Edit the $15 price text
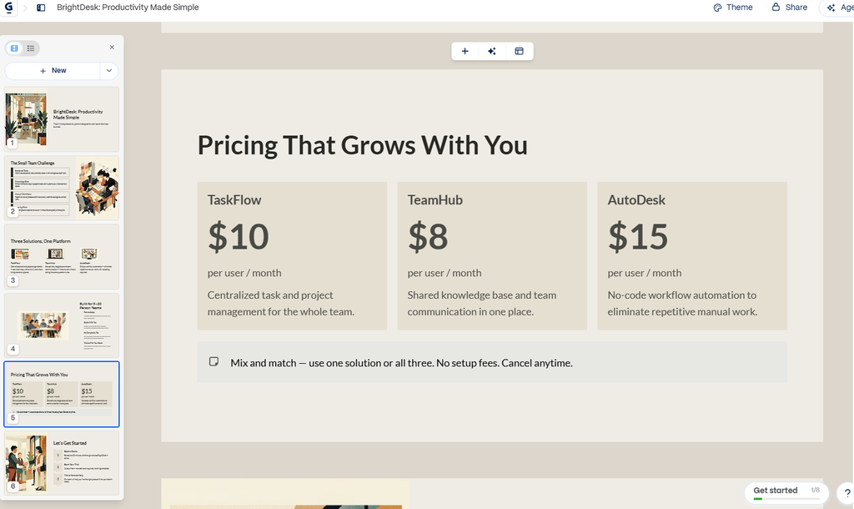Viewport: 854px width, 509px height. [x=638, y=236]
